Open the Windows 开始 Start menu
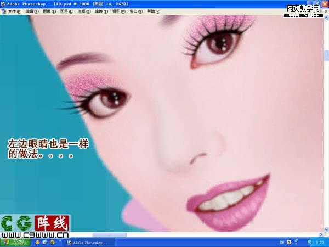Screen dimensions: 329x247 [x=15, y=242]
